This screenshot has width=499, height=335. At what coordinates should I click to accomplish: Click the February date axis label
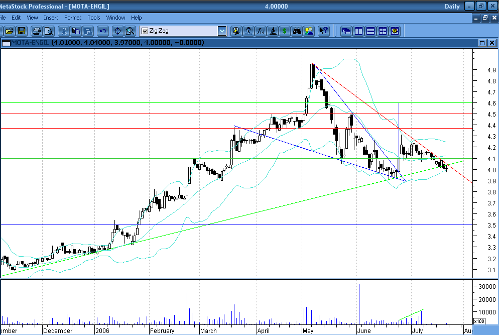[x=162, y=331]
